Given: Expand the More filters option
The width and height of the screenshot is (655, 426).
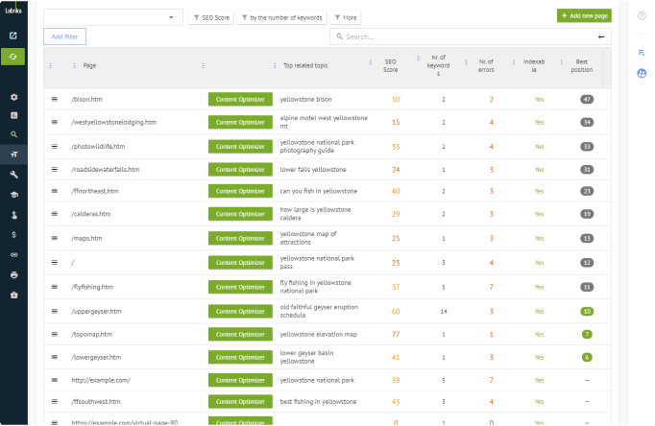Looking at the screenshot, I should (x=347, y=17).
